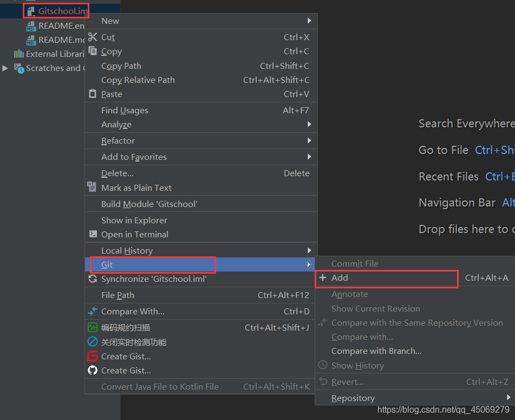The width and height of the screenshot is (515, 420).
Task: Click the Synchronize refresh icon
Action: click(93, 279)
